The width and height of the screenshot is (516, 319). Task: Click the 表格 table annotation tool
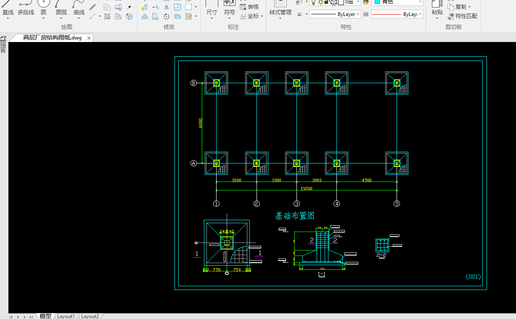249,7
